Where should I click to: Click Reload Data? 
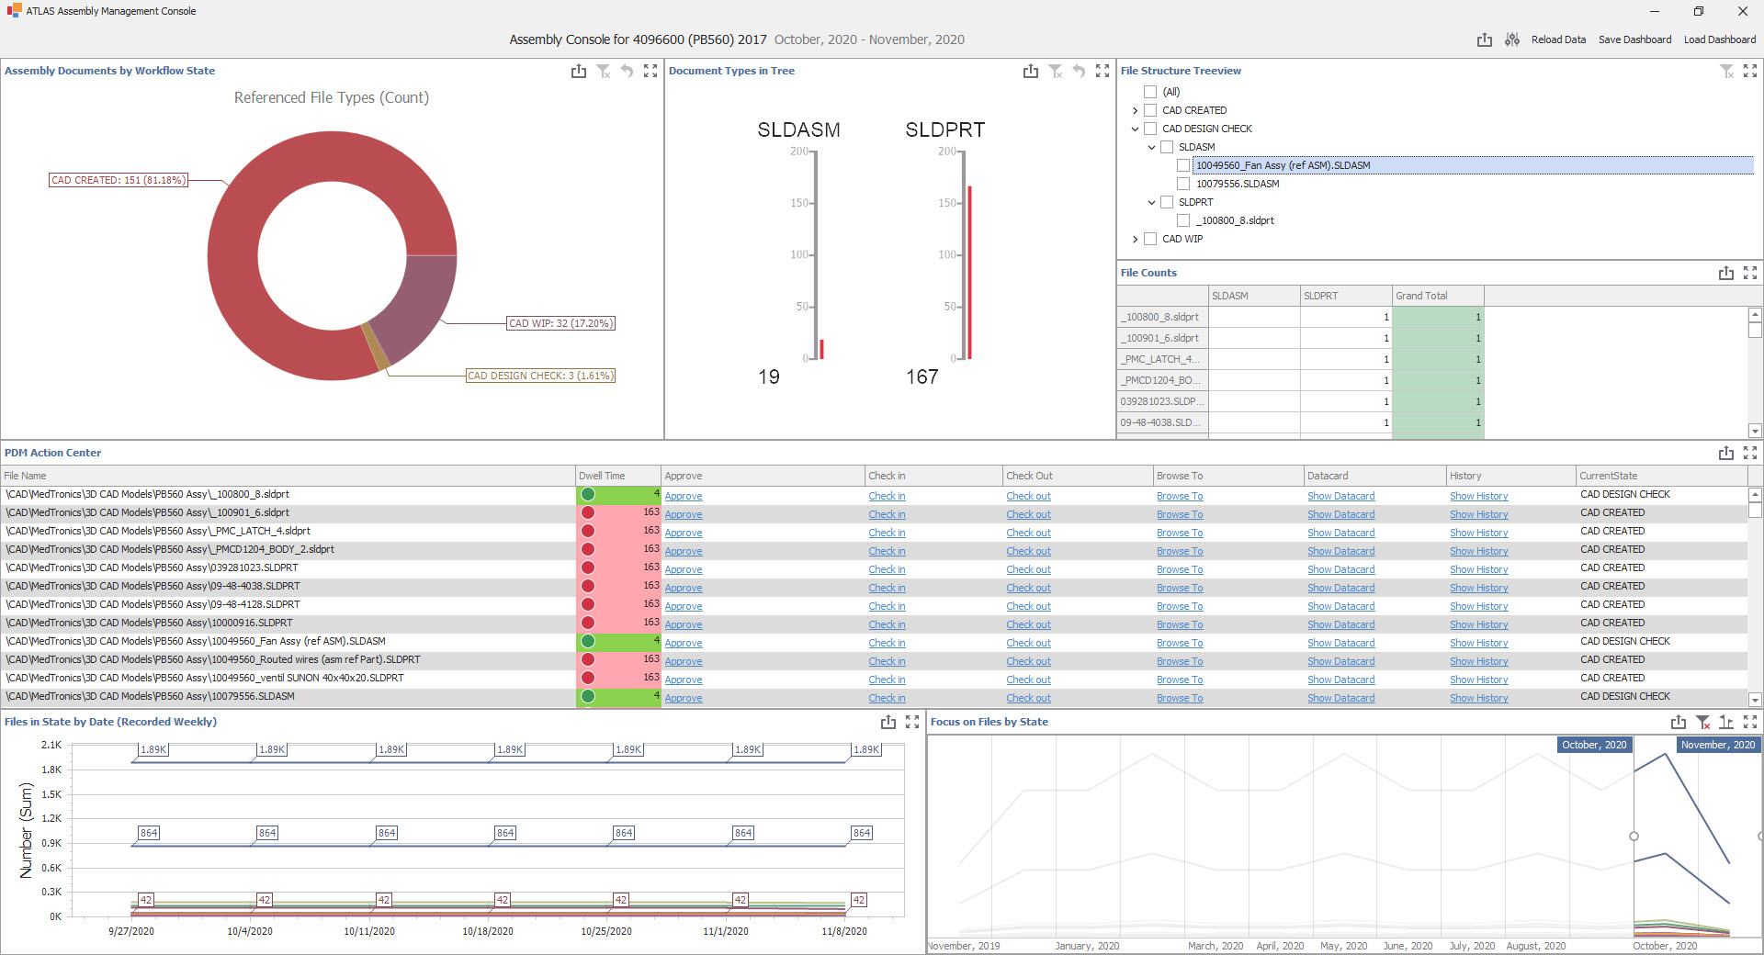coord(1559,39)
